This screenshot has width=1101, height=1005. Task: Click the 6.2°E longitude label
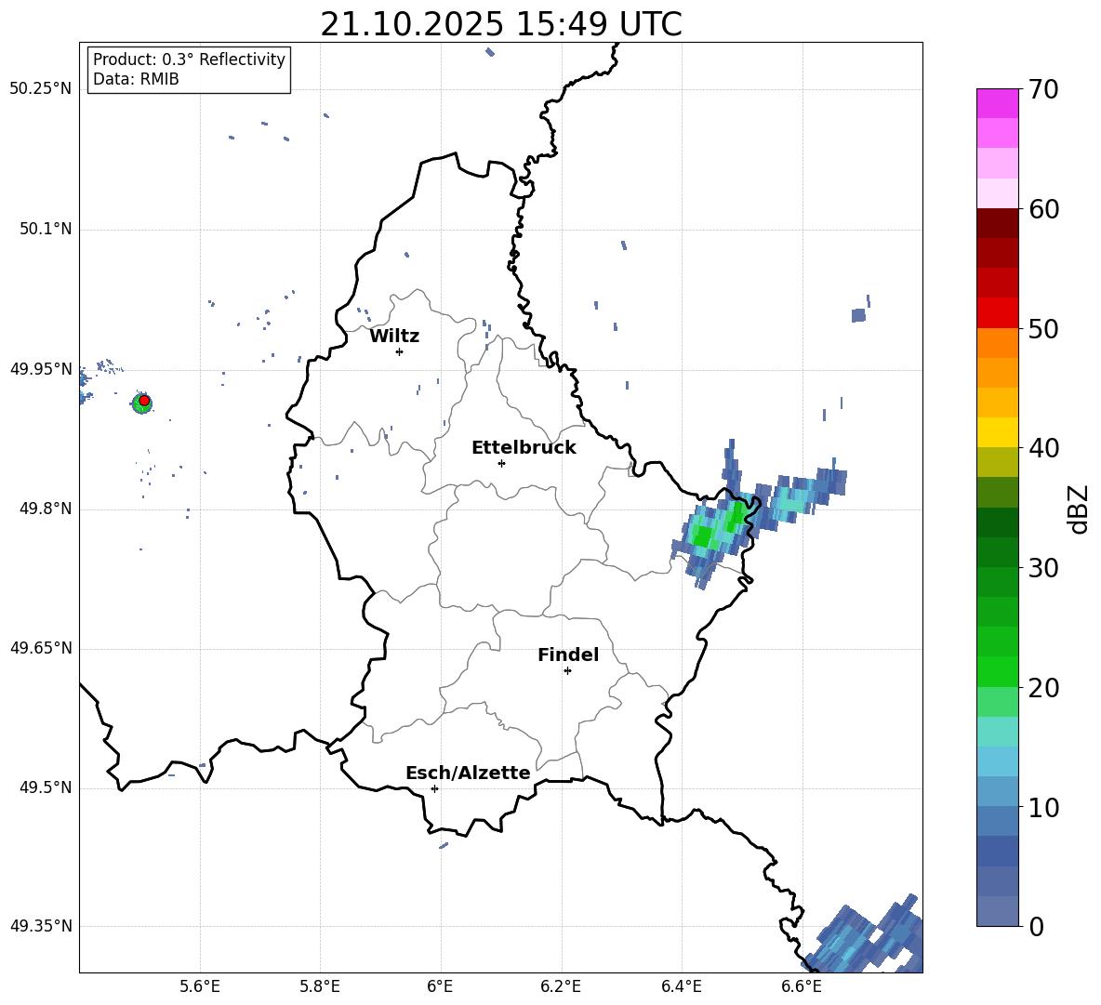[561, 986]
